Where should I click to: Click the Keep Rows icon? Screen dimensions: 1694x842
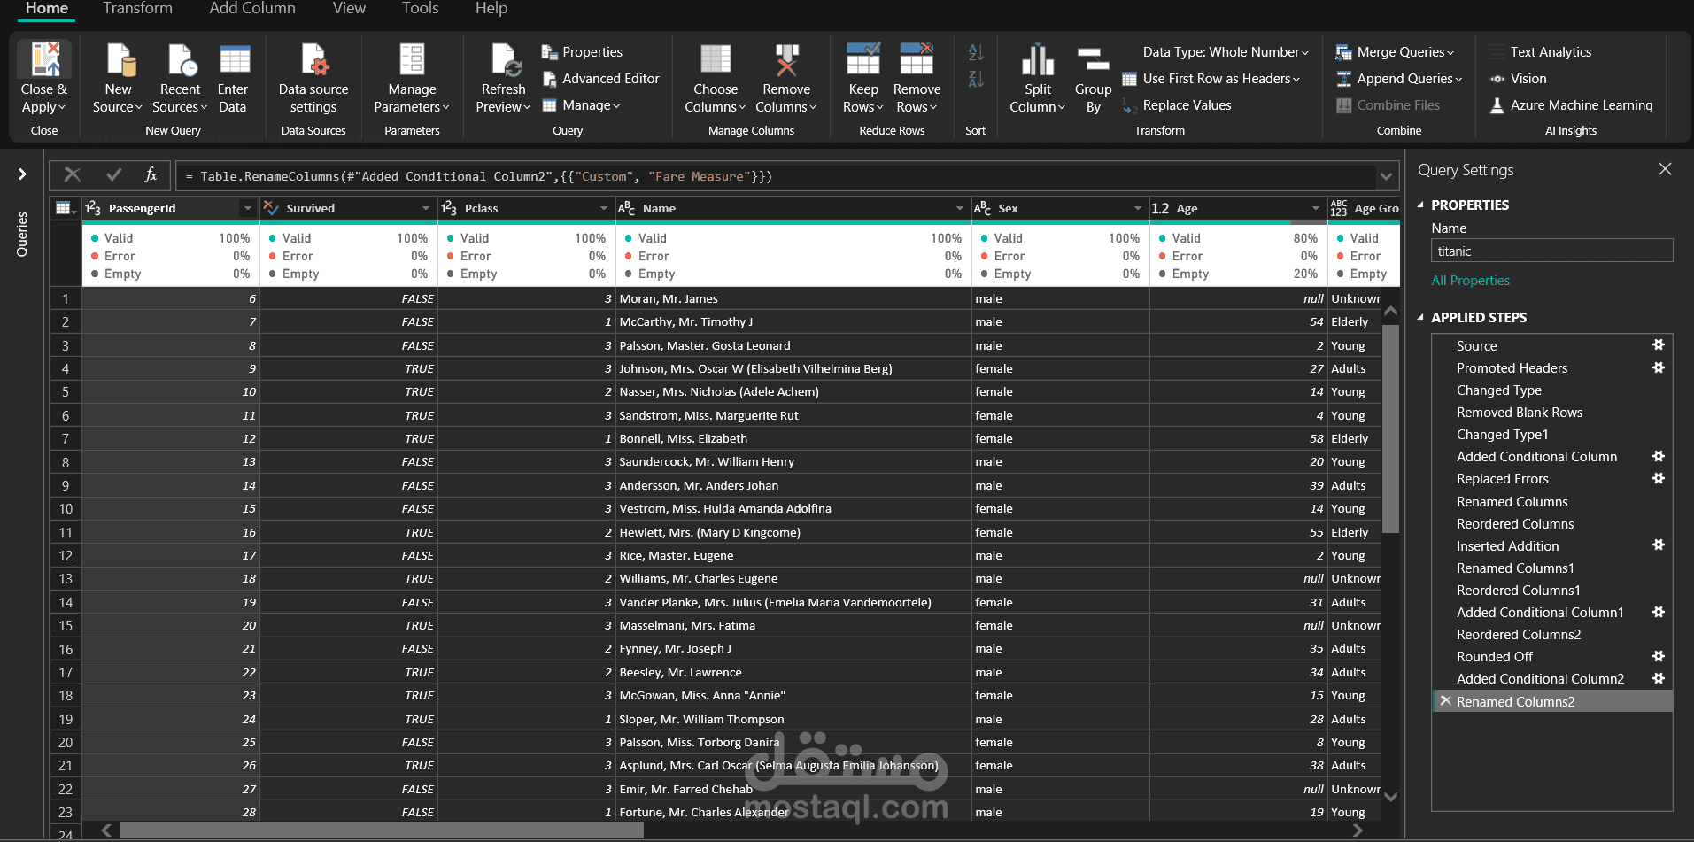point(862,58)
